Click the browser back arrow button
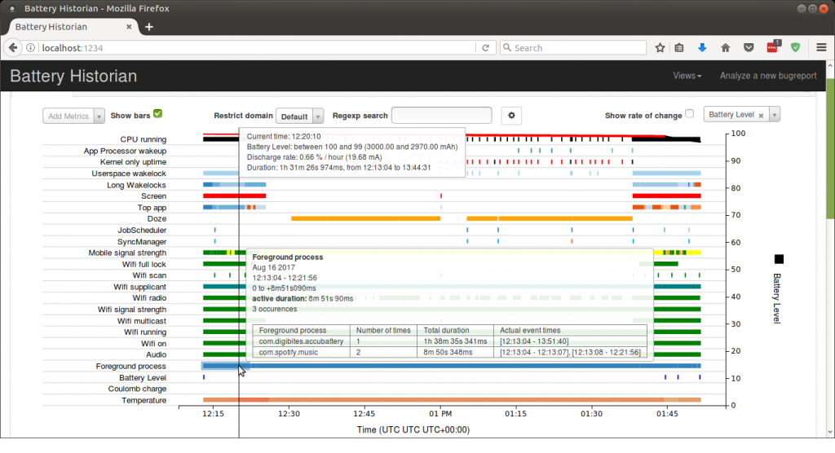 click(x=13, y=48)
